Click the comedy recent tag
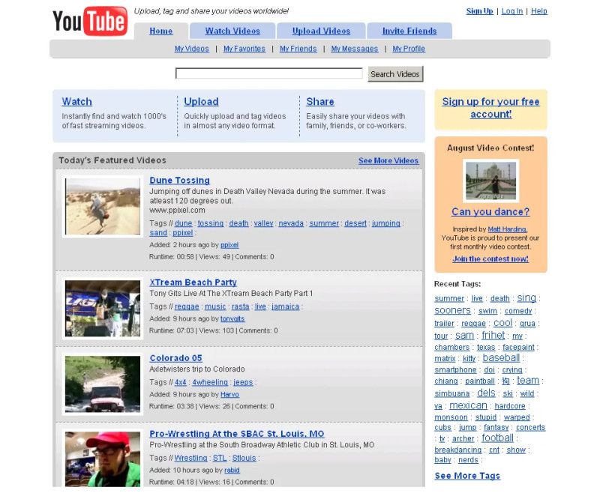Viewport: 600px width, 493px height. click(518, 311)
